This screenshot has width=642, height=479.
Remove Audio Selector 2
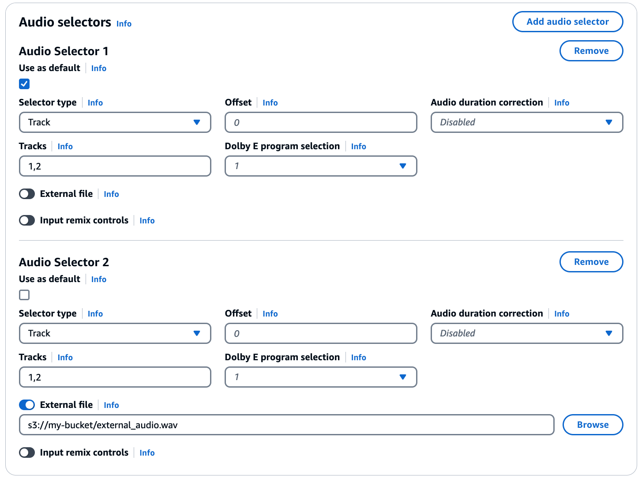point(591,262)
